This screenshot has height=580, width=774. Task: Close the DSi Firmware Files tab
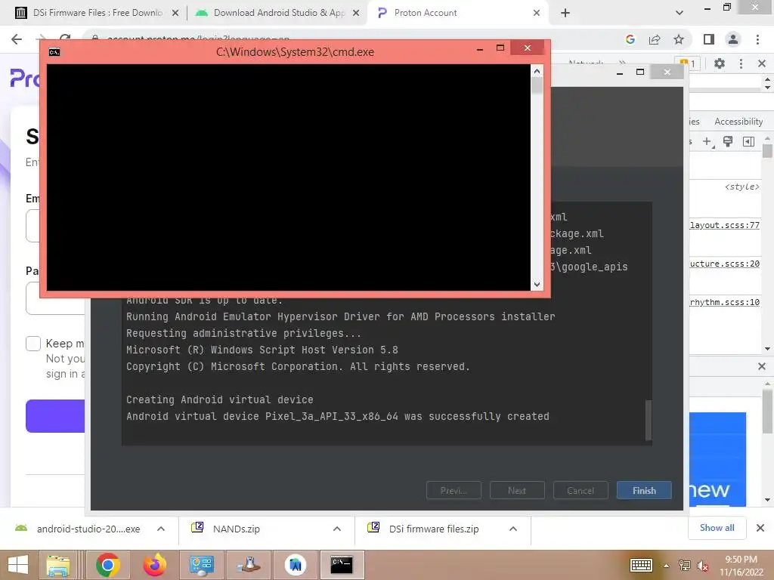[x=175, y=13]
